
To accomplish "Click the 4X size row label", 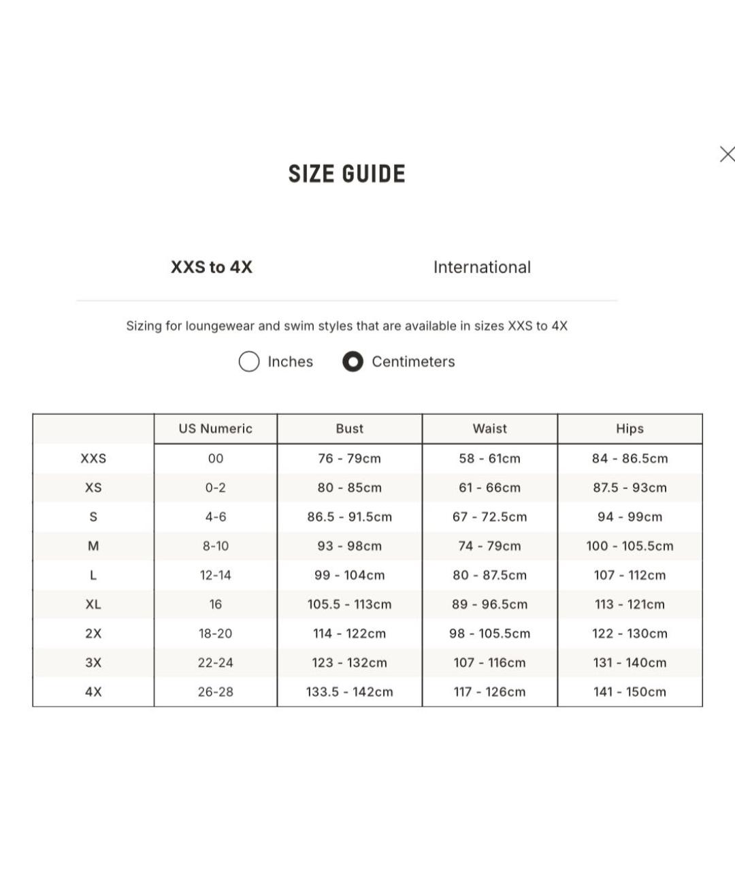I will tap(93, 691).
